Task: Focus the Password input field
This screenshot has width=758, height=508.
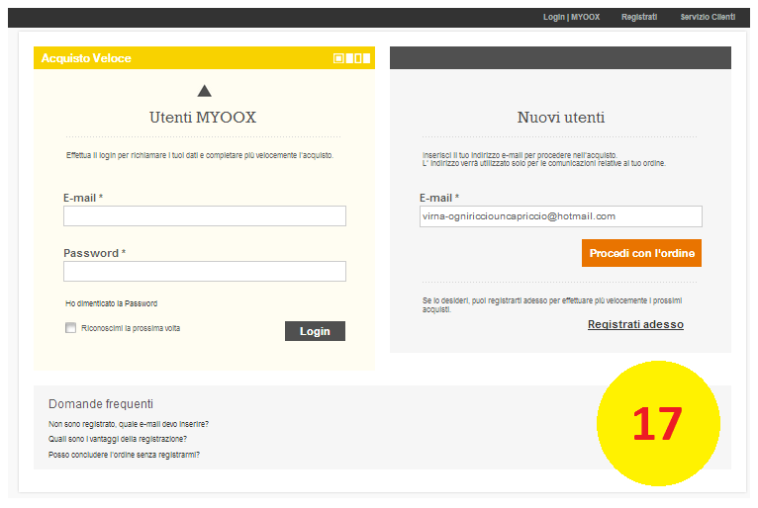Action: click(205, 272)
